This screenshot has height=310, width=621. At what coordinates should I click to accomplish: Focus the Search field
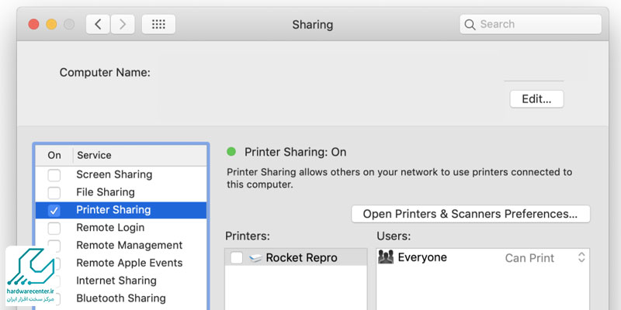[x=531, y=25]
